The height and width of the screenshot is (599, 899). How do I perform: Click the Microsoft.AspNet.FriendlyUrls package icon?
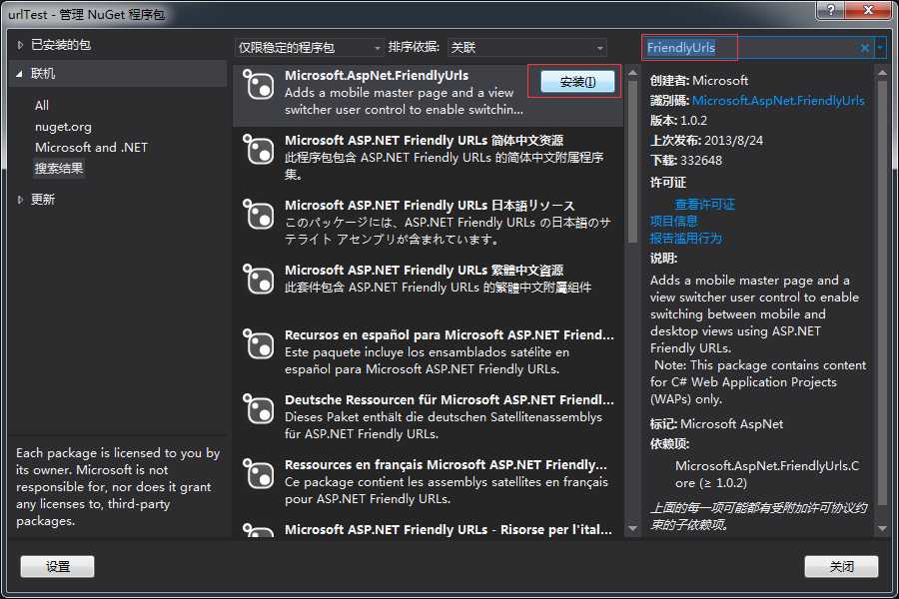click(x=258, y=86)
